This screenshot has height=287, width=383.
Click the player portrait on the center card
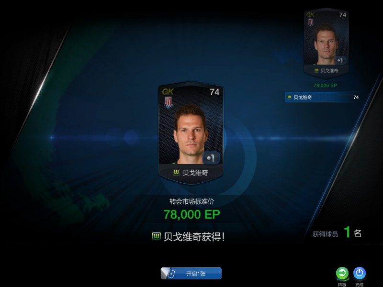click(x=191, y=134)
